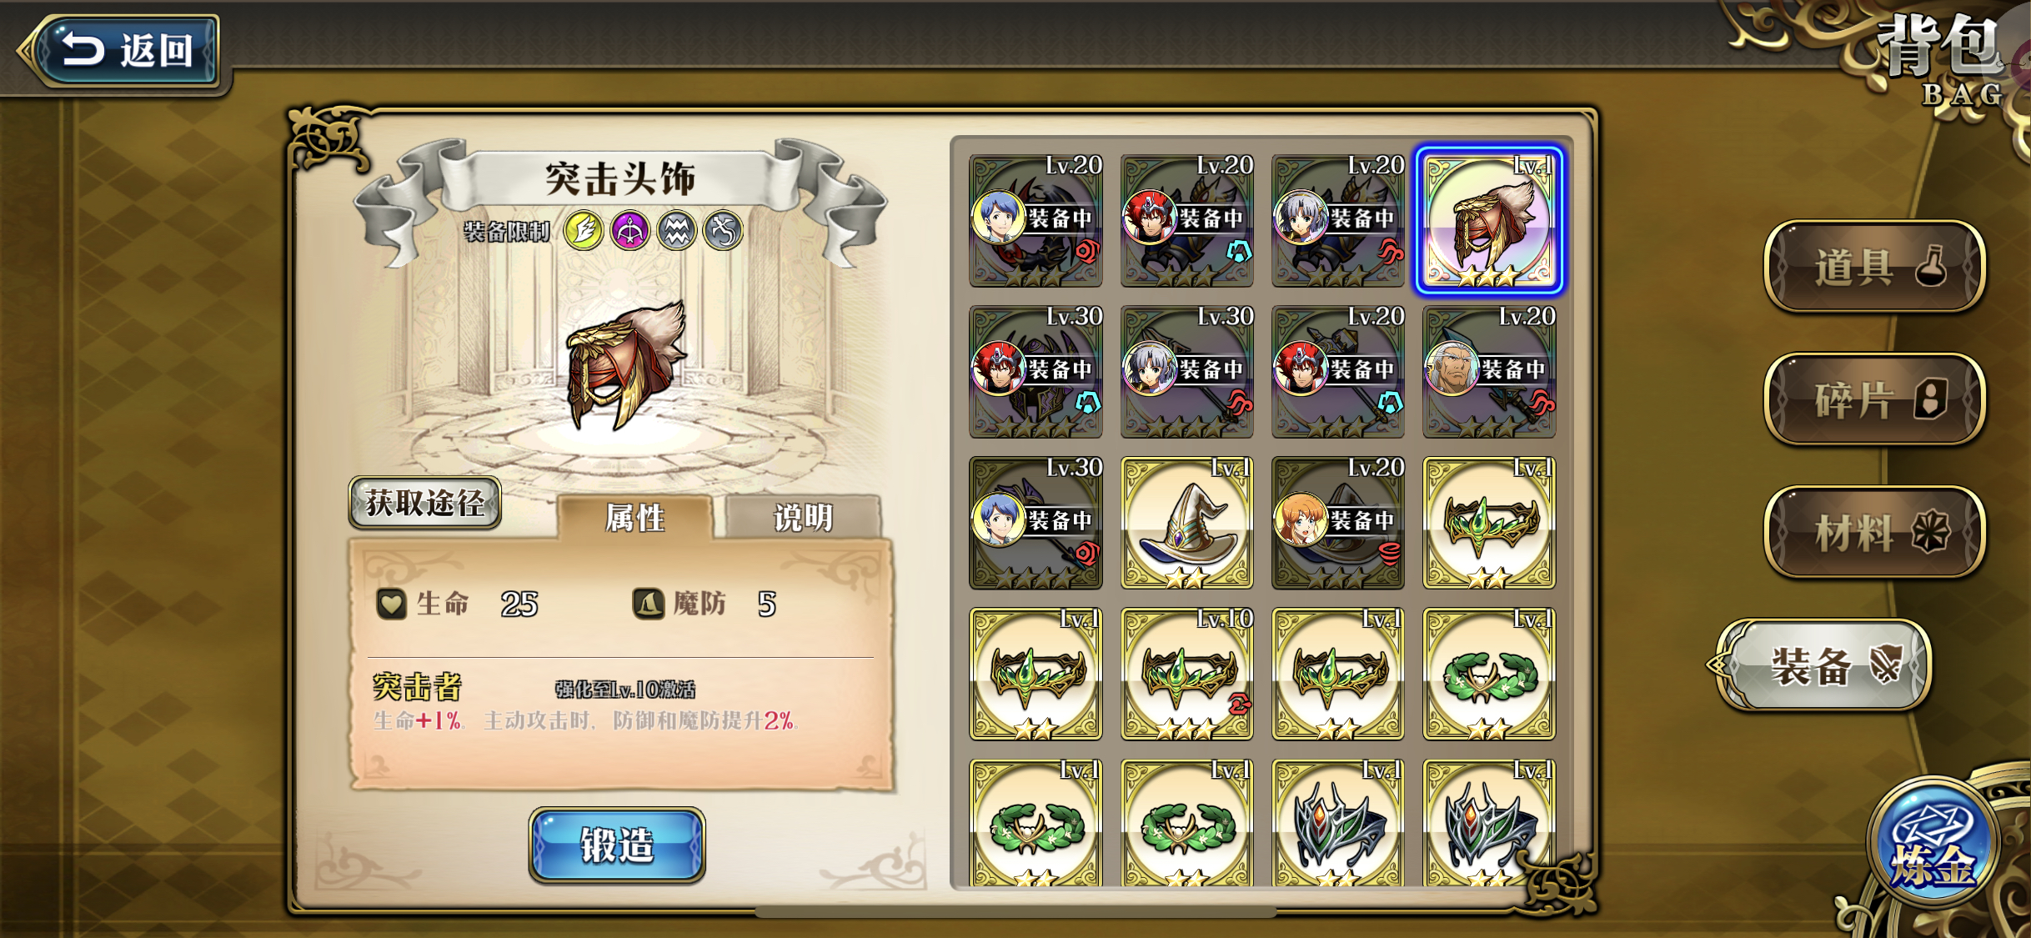Select the last dark spiked crown item

[x=1489, y=823]
